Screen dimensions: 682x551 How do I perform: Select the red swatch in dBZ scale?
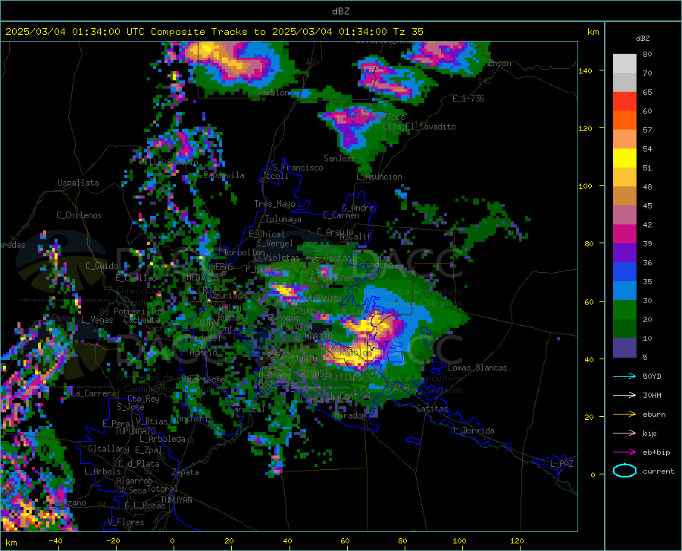624,102
